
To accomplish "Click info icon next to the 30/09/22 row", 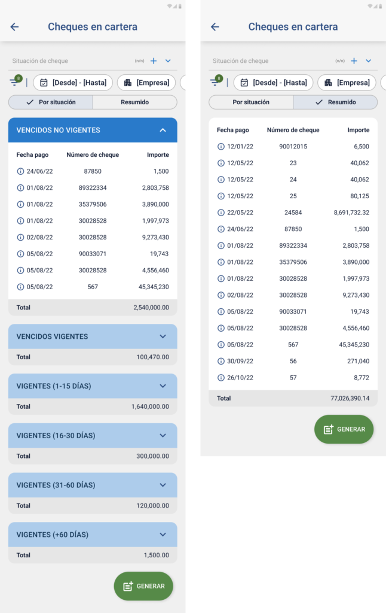I will (220, 361).
